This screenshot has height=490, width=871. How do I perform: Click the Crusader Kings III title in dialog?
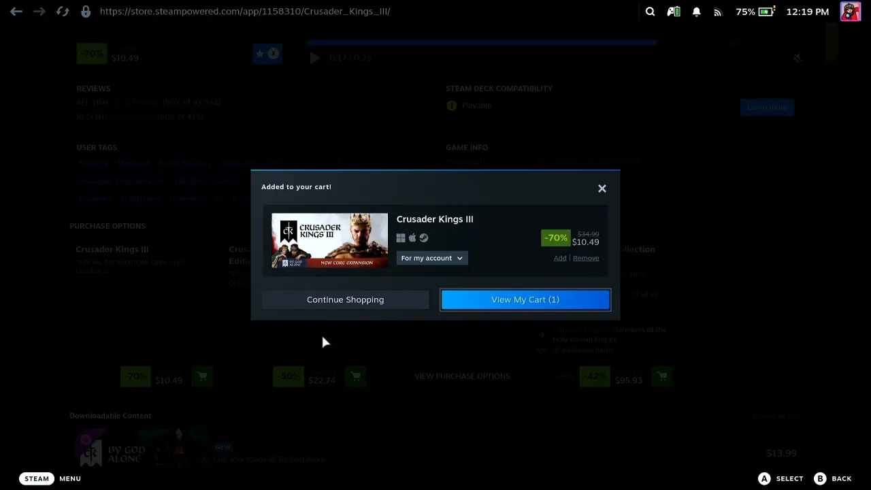click(435, 219)
